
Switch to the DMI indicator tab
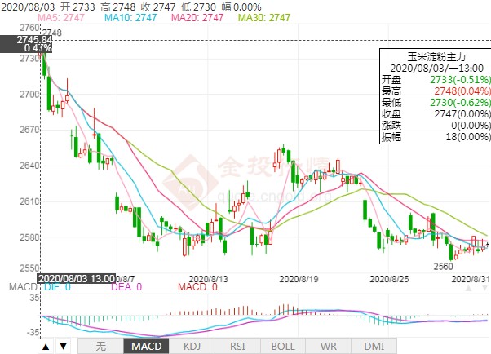point(374,346)
